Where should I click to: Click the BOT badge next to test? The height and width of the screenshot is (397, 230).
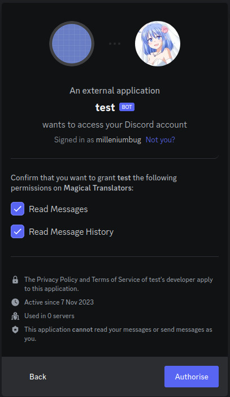127,107
